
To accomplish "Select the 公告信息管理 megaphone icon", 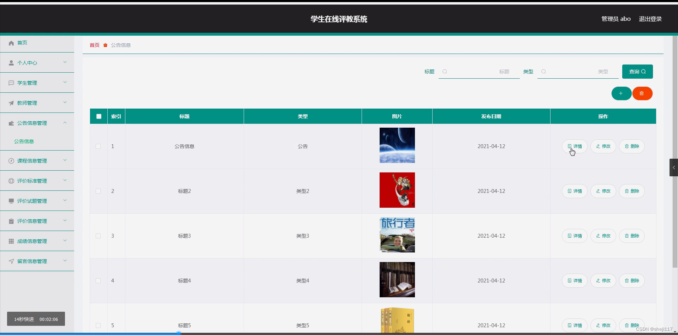I will tap(11, 123).
